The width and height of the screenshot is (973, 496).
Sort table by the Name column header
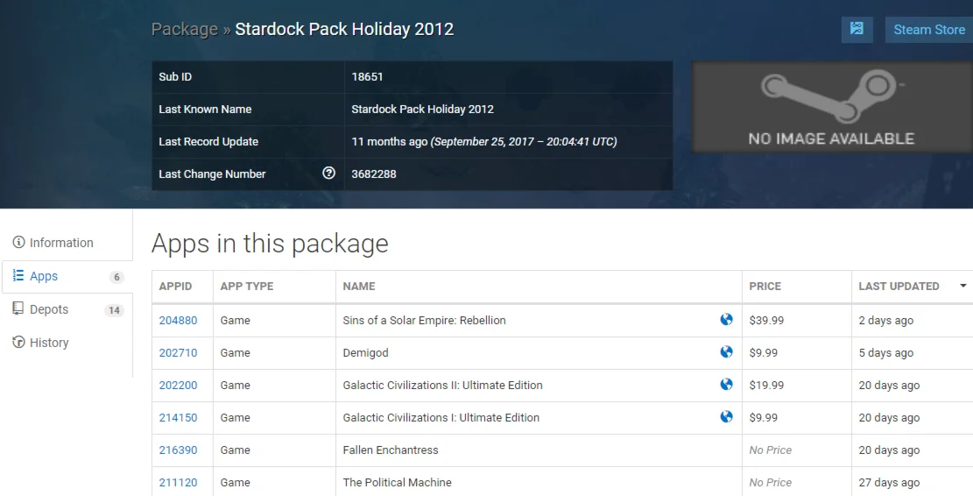click(x=359, y=287)
